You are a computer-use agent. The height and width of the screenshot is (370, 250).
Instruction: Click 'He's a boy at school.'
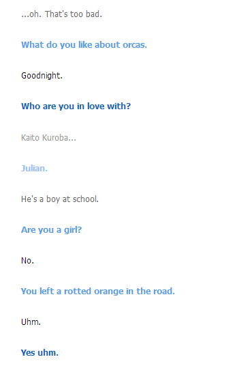tap(60, 199)
